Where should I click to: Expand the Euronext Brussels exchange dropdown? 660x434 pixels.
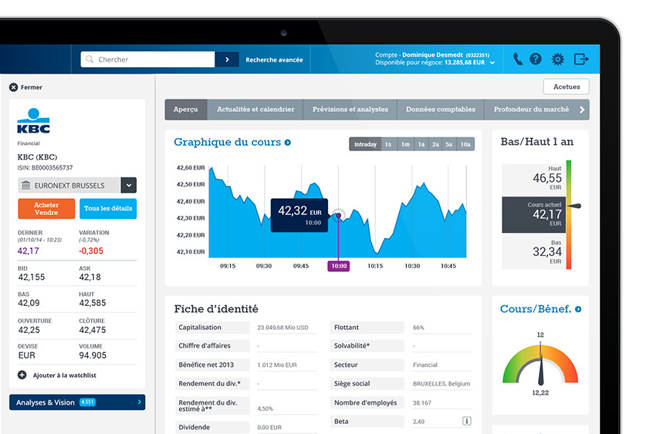pyautogui.click(x=129, y=185)
